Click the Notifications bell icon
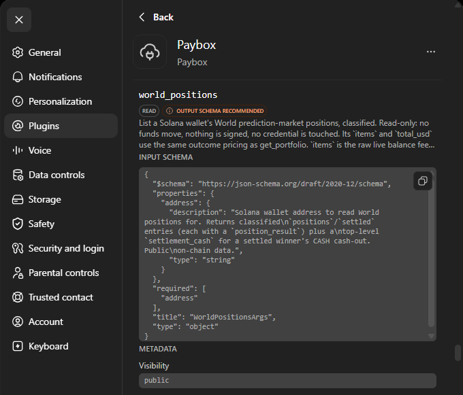 (18, 77)
